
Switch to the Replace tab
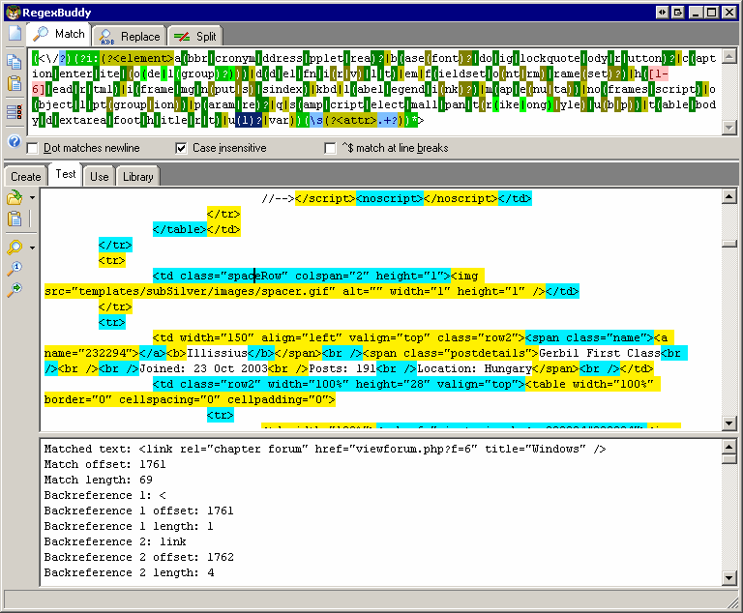tap(130, 37)
